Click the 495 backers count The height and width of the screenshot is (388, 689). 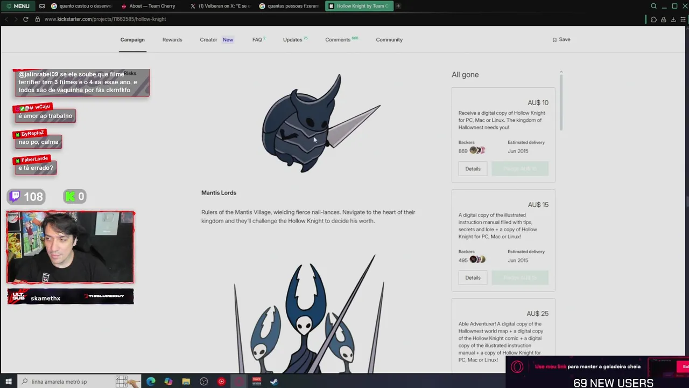(x=463, y=260)
